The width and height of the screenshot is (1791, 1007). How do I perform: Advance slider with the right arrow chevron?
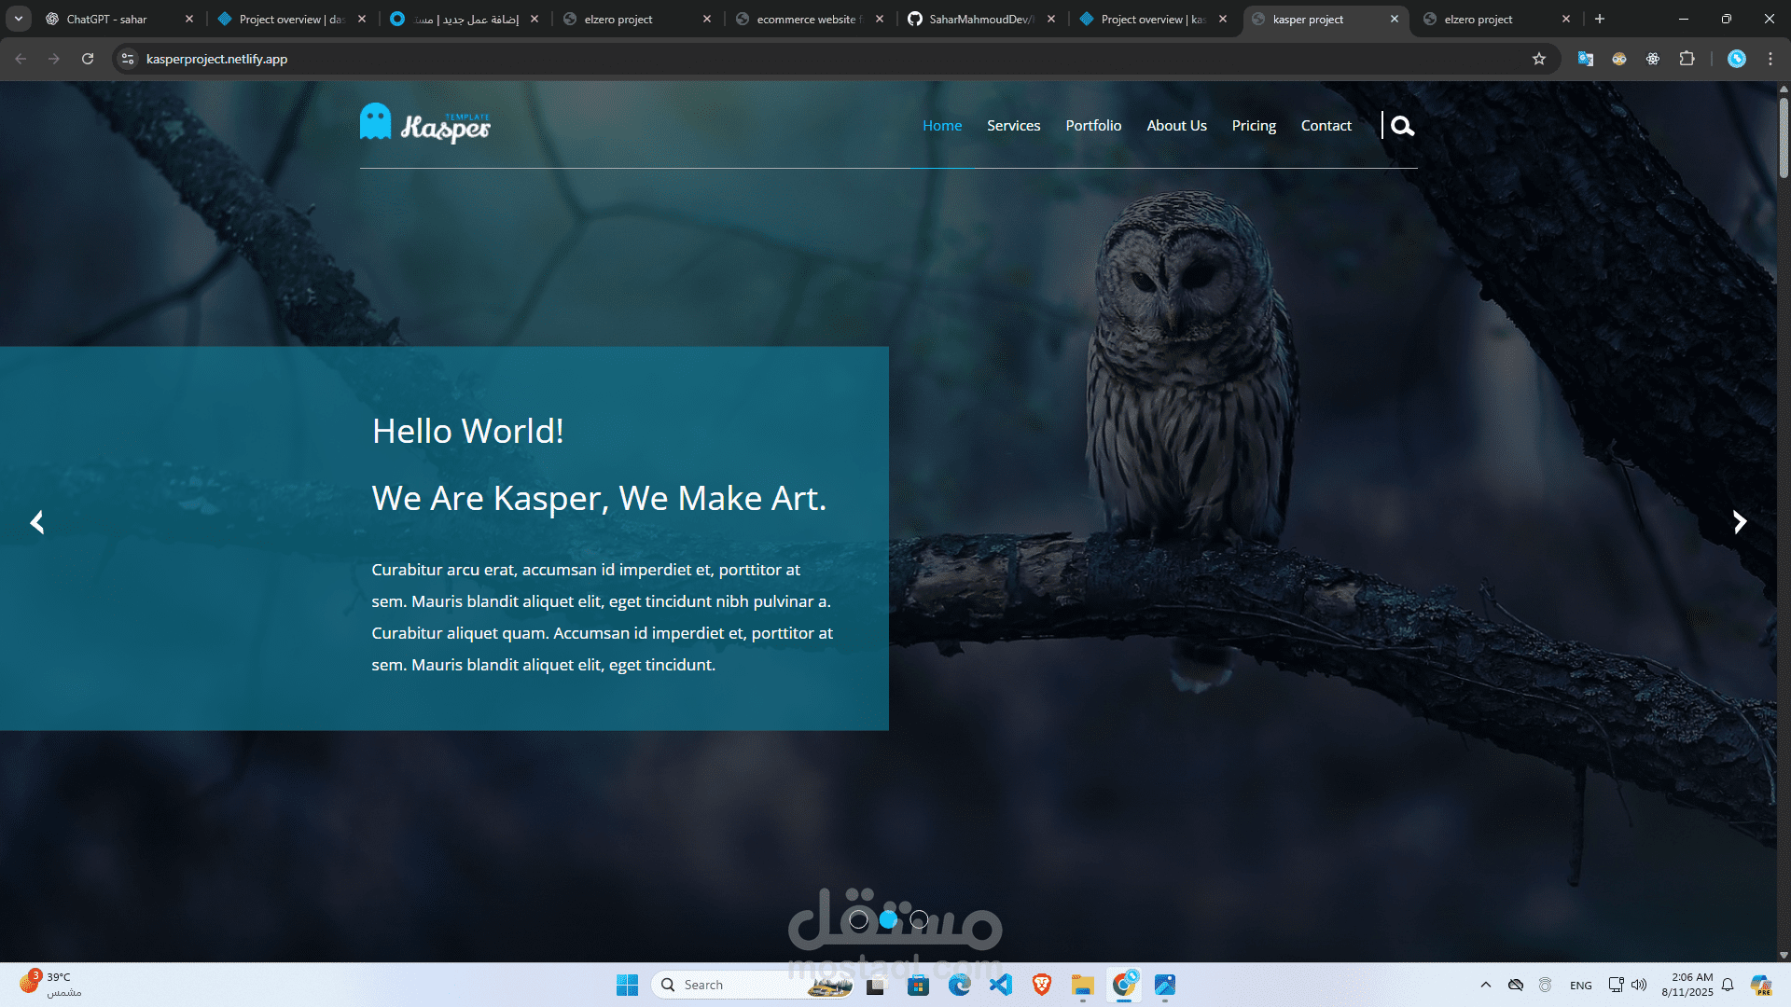click(x=1740, y=521)
